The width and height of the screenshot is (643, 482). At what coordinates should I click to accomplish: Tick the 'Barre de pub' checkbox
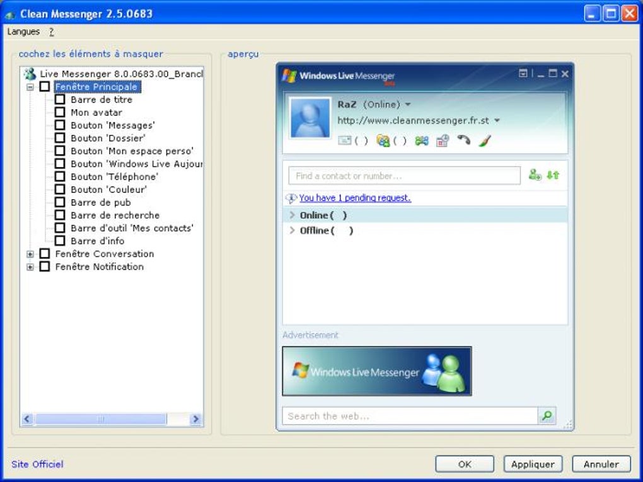(x=60, y=202)
